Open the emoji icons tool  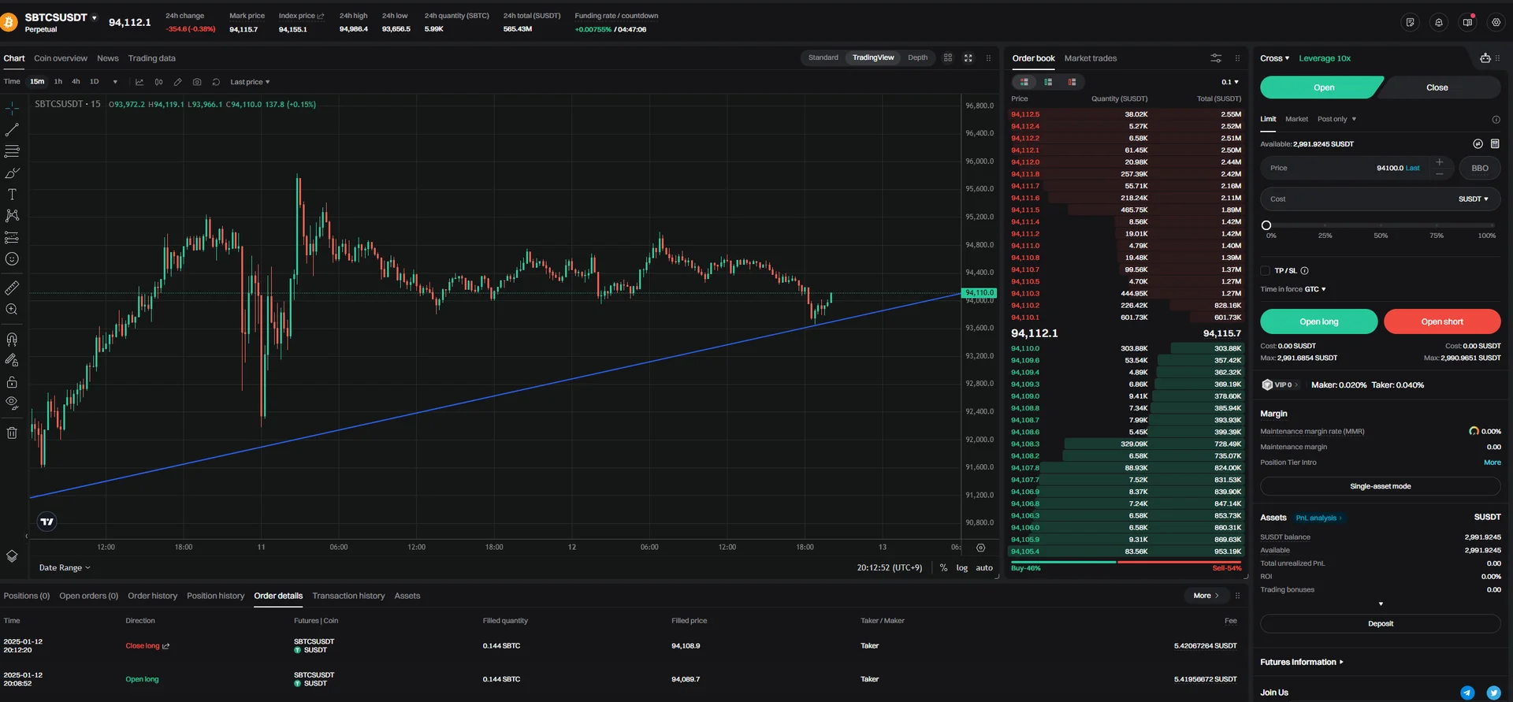(x=12, y=258)
